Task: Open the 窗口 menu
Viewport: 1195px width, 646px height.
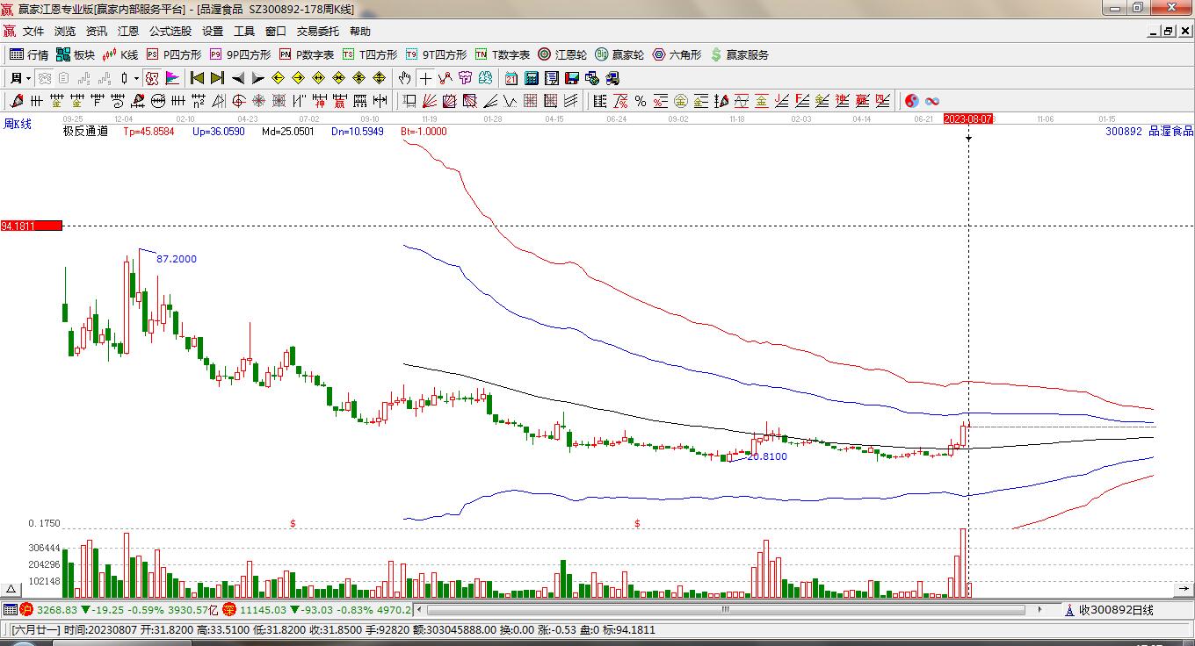Action: [x=276, y=32]
